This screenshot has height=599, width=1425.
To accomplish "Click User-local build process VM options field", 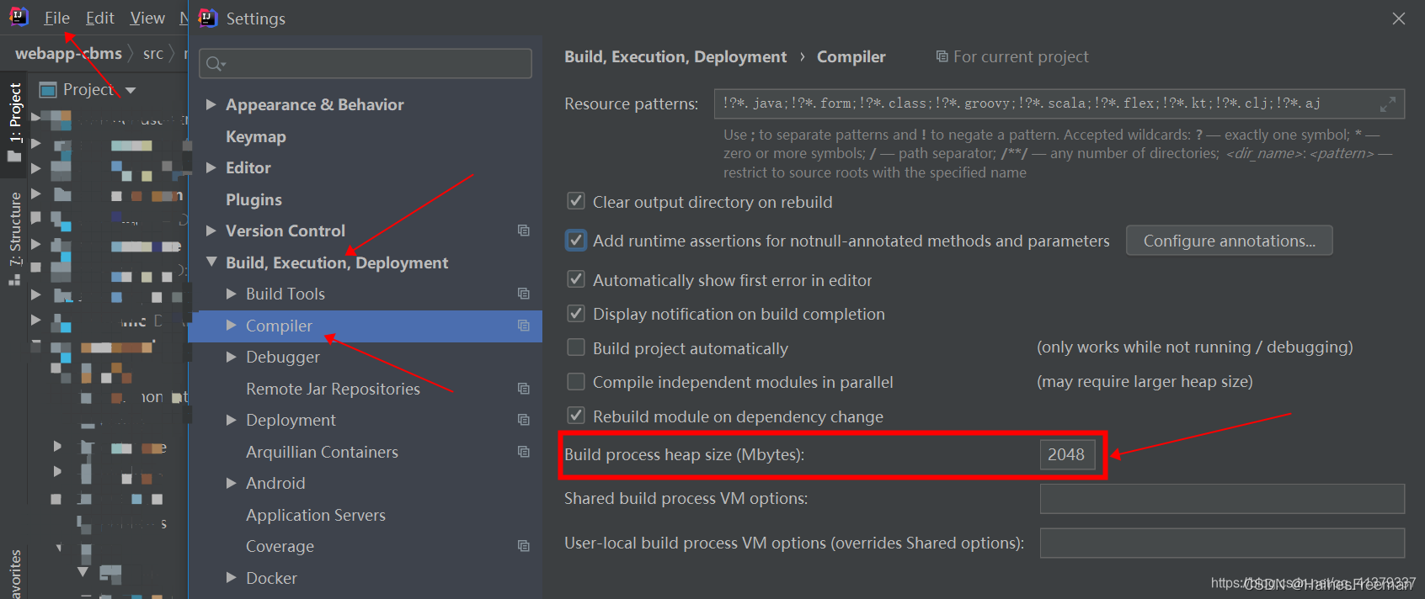I will [1222, 543].
